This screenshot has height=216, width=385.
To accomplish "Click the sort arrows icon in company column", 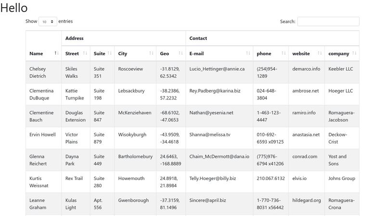I will pyautogui.click(x=354, y=53).
